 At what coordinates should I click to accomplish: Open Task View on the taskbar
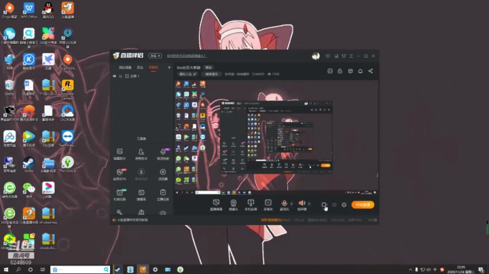43,269
